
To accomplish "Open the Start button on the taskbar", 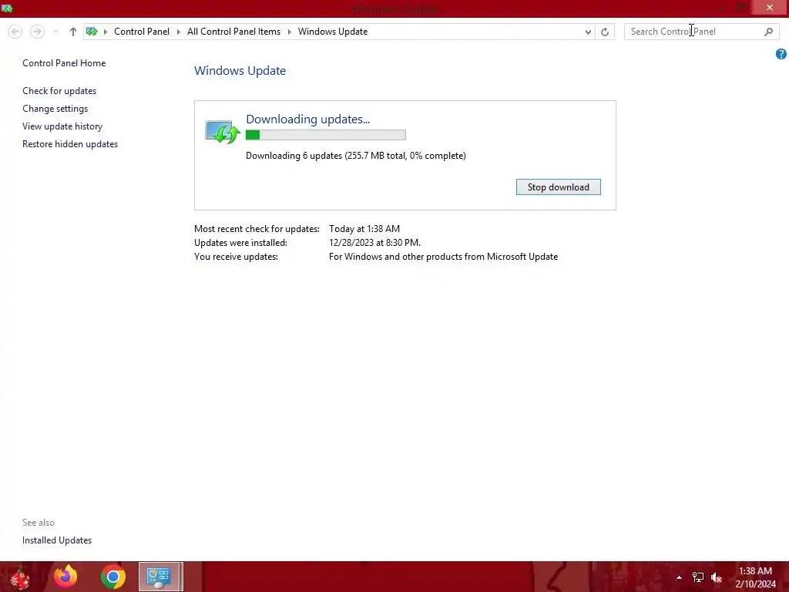I will coord(20,577).
